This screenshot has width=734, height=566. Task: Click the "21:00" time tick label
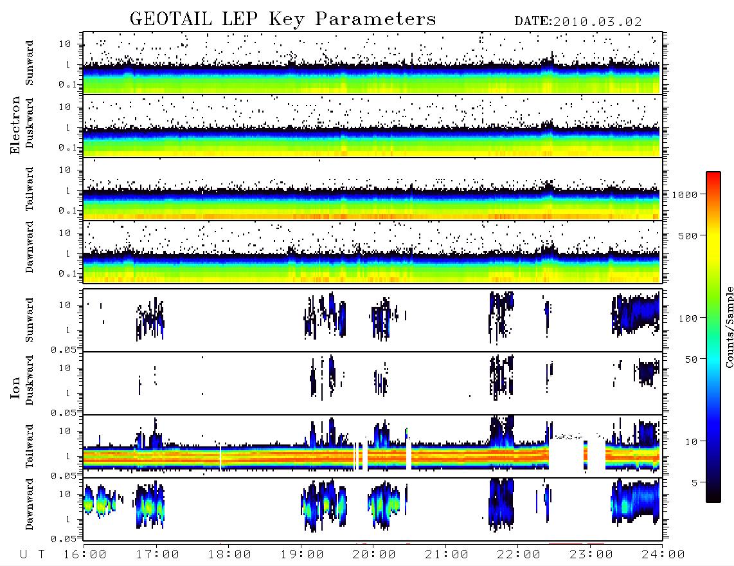[447, 555]
